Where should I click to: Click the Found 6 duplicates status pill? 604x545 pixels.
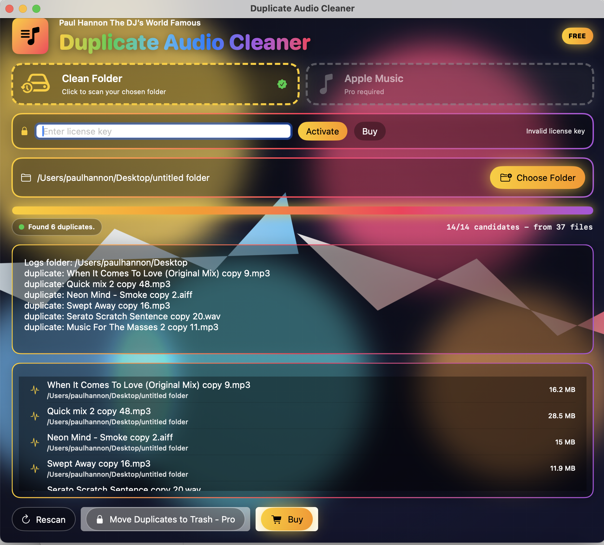point(57,227)
